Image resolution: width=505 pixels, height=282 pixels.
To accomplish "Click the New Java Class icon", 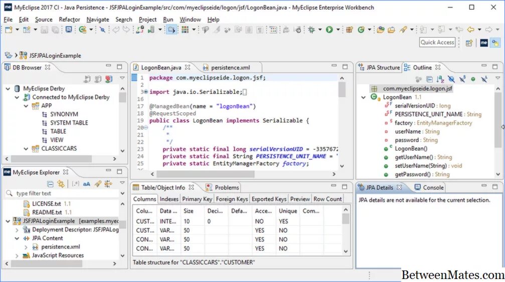I will tap(361, 30).
